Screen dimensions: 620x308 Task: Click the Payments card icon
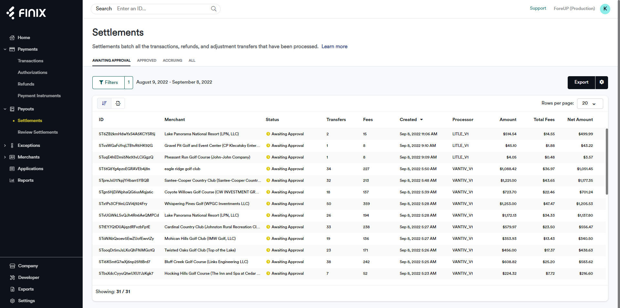click(x=12, y=49)
